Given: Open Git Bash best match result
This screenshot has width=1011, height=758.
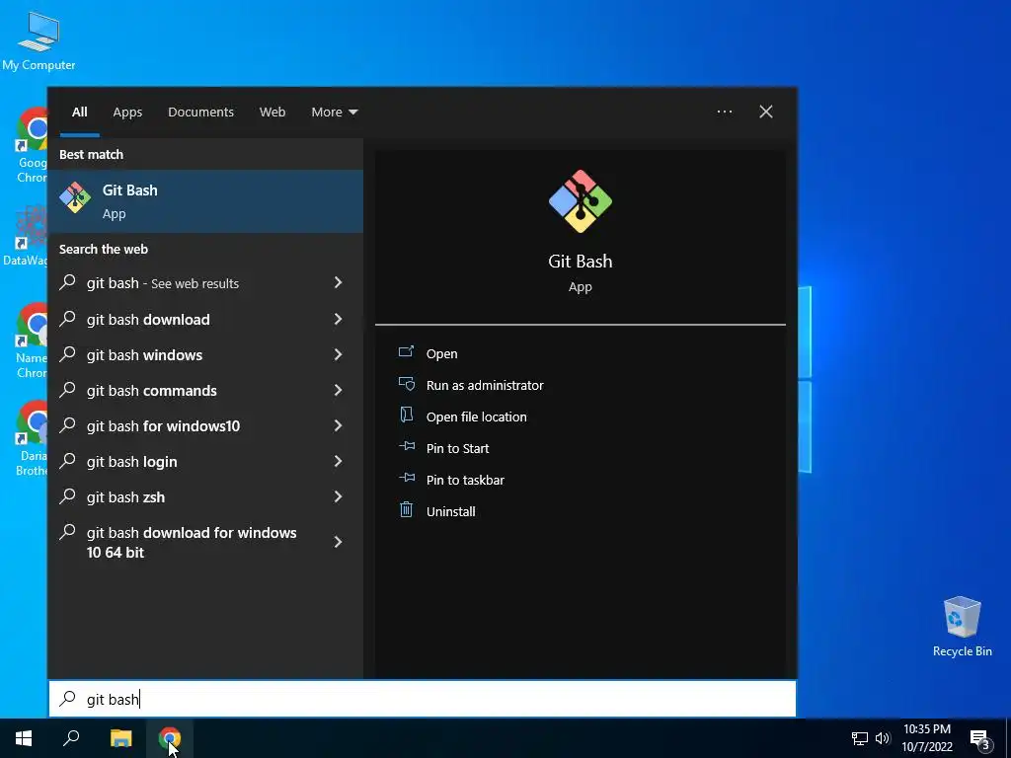Looking at the screenshot, I should (x=205, y=201).
